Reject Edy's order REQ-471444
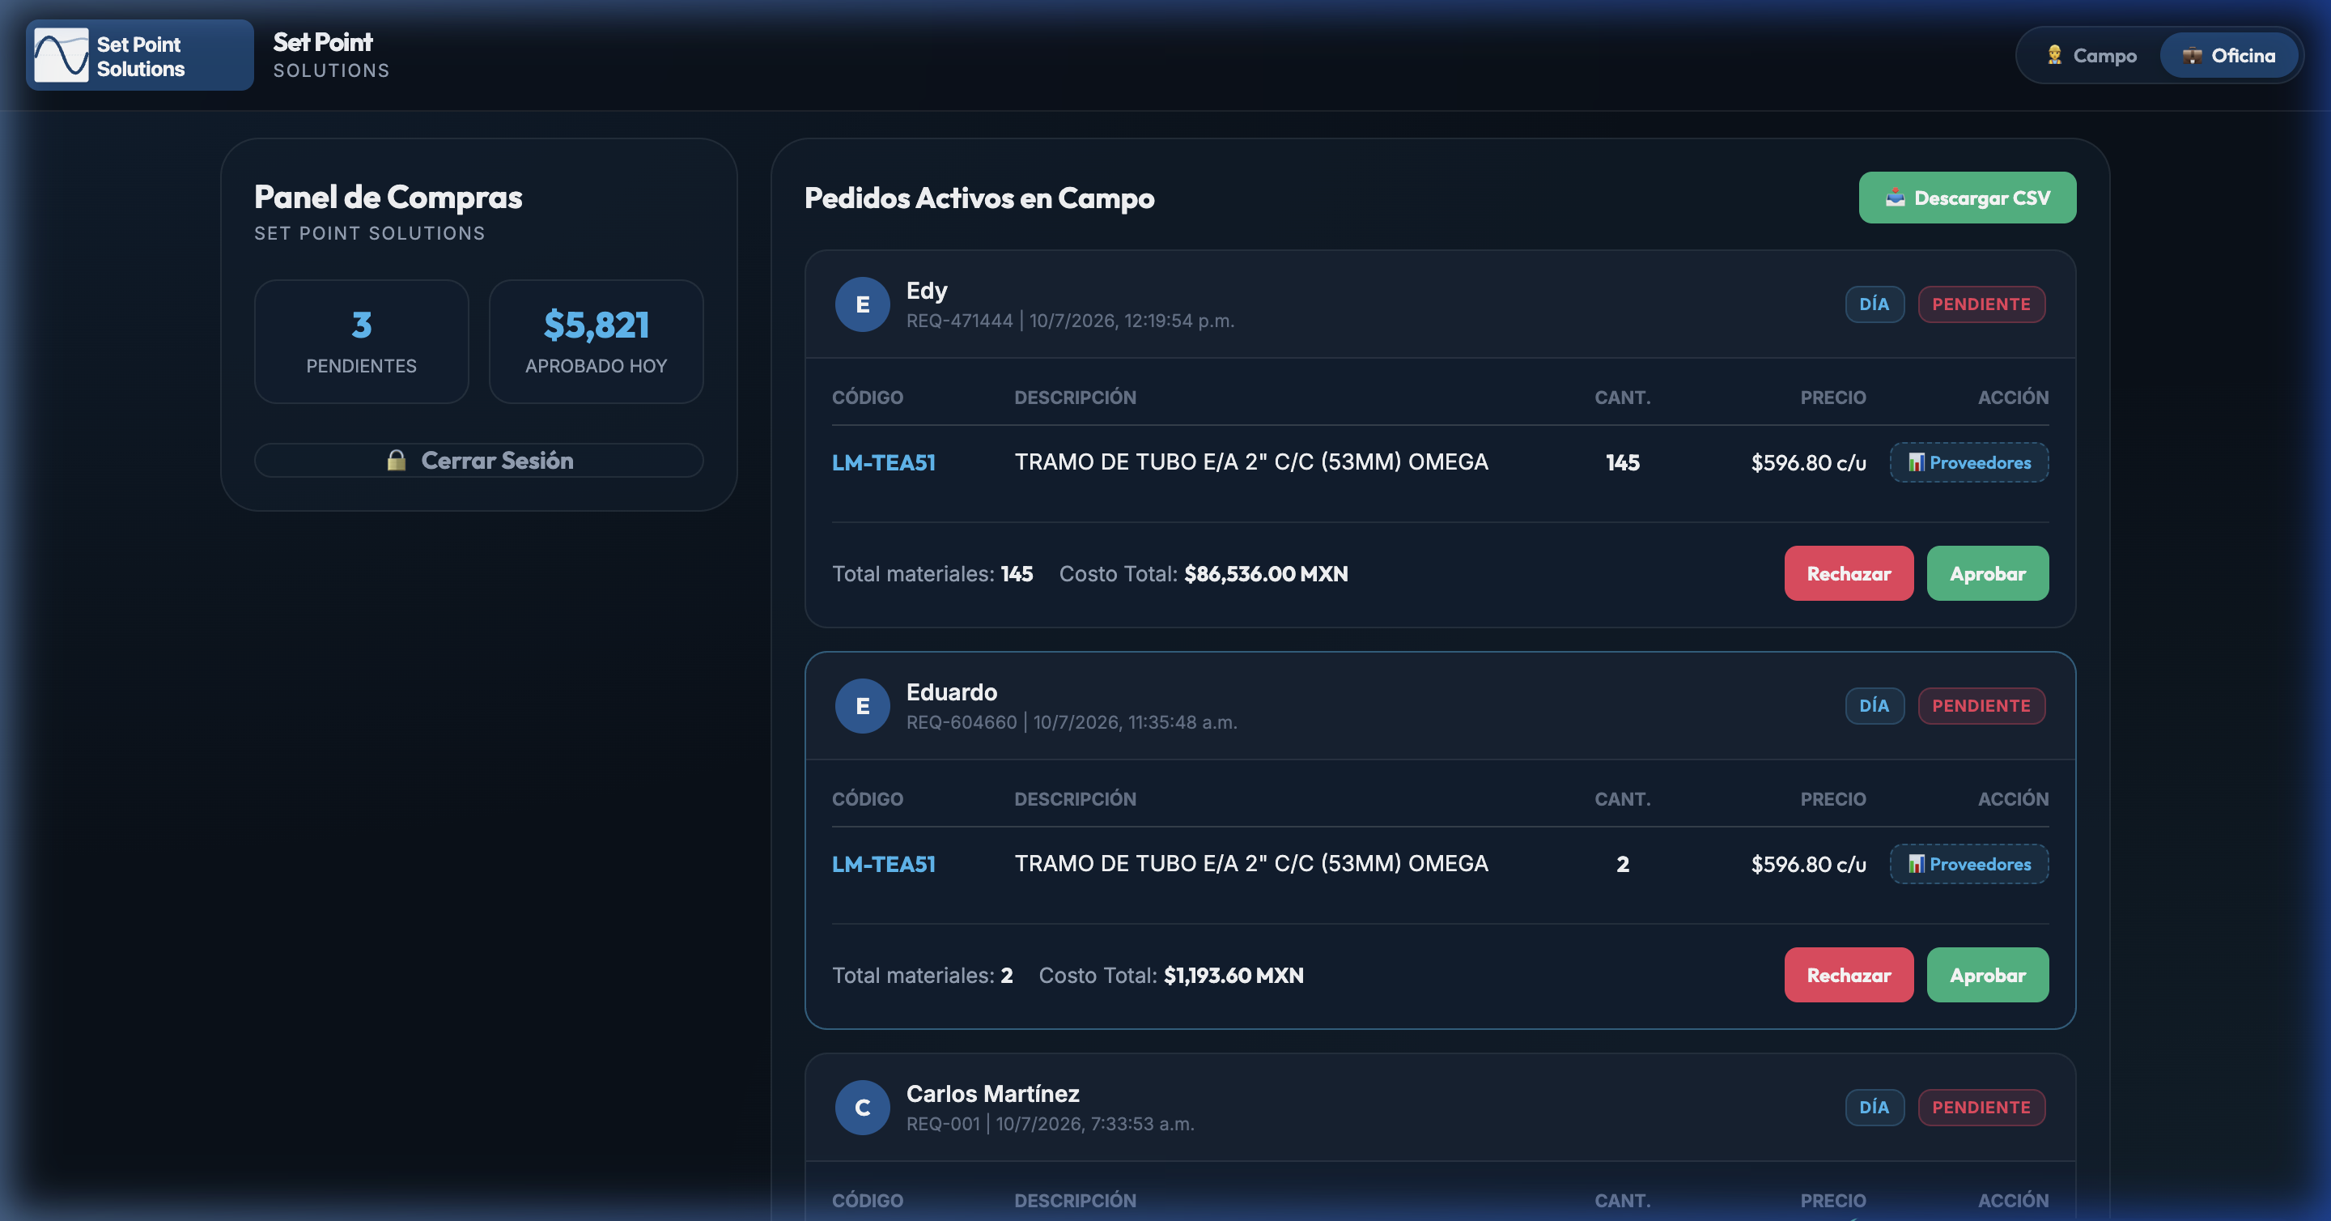The height and width of the screenshot is (1221, 2331). [1849, 573]
